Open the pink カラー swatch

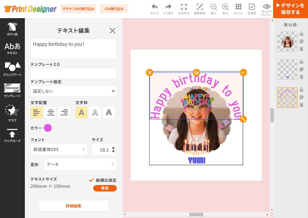[48, 128]
